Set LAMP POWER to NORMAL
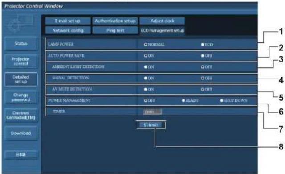 click(x=146, y=45)
